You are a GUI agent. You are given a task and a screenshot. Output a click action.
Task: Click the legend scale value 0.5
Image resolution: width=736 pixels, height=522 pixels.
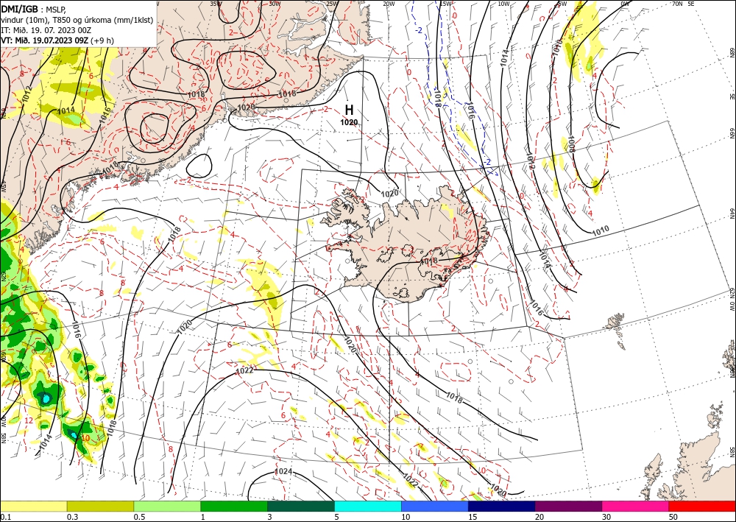pyautogui.click(x=139, y=517)
